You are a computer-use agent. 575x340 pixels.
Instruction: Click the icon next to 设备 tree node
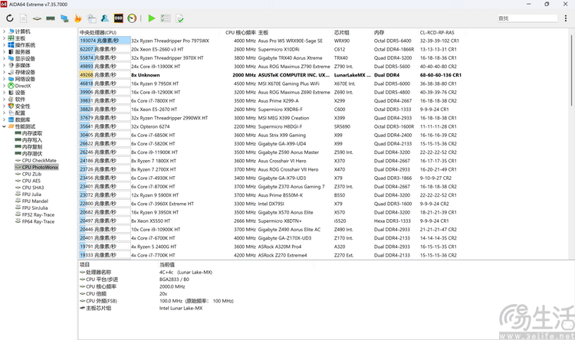(x=11, y=93)
